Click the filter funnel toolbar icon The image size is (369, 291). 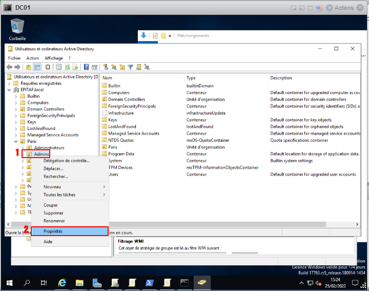click(130, 67)
